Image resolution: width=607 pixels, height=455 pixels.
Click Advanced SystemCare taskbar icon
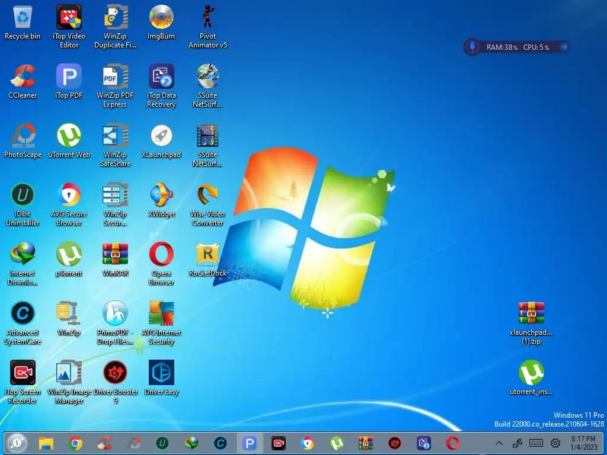coord(221,443)
